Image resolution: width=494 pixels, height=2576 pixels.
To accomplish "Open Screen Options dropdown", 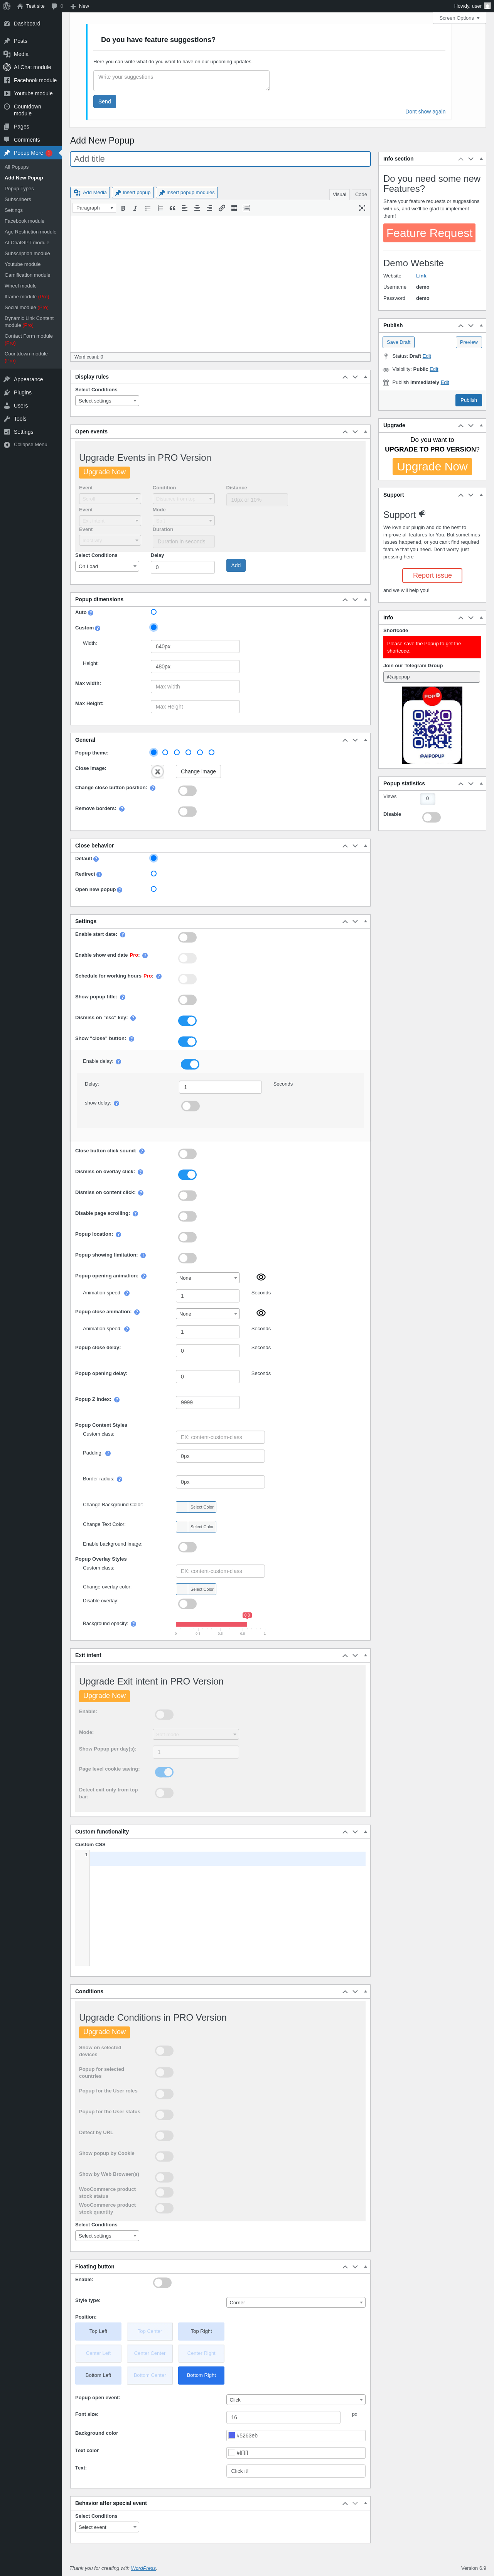I will (x=459, y=18).
